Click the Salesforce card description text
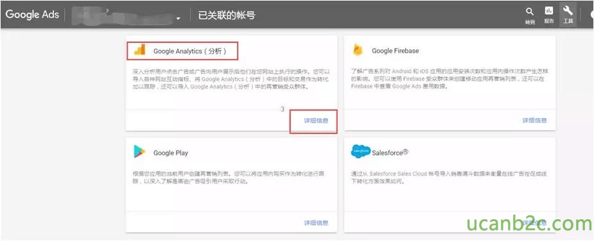This screenshot has width=594, height=241. point(448,178)
